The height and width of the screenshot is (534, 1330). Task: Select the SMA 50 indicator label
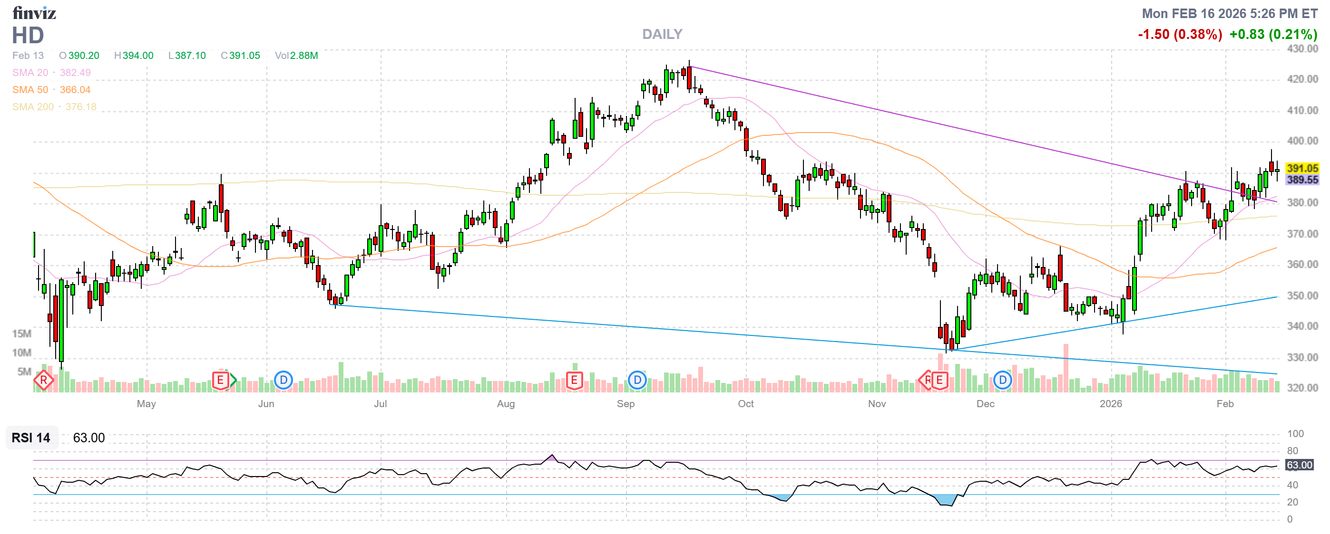coord(30,90)
